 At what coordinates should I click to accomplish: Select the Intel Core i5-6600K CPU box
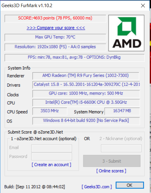[x=86, y=103]
